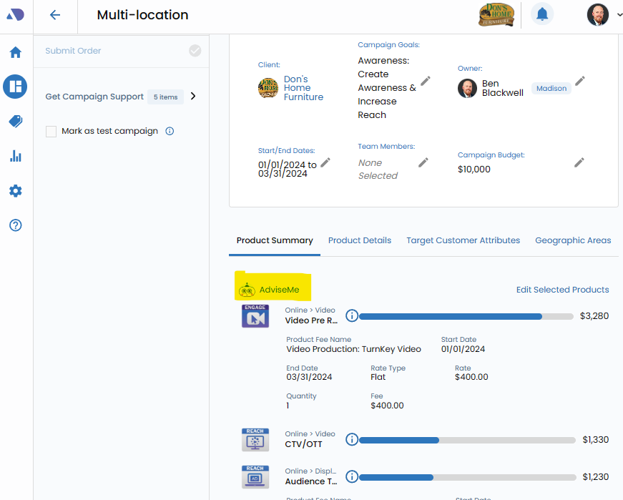The height and width of the screenshot is (500, 623).
Task: Enable the Mark as test campaign checkbox
Action: coord(51,132)
